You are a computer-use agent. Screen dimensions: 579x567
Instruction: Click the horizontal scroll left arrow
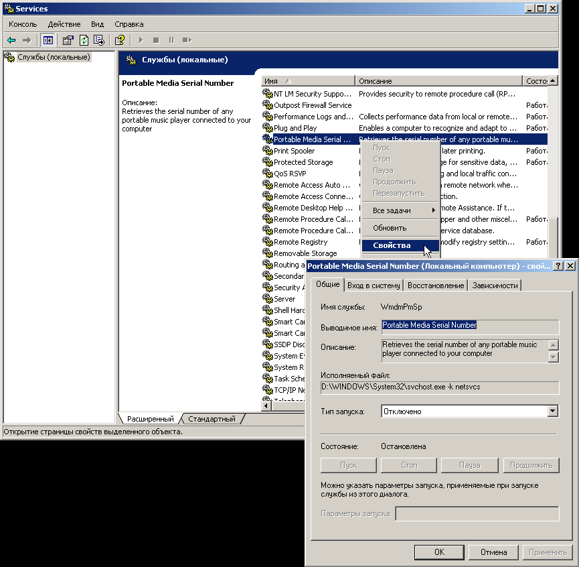pyautogui.click(x=266, y=406)
